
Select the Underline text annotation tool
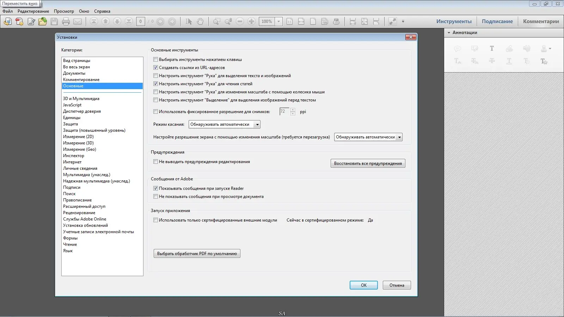pos(509,61)
